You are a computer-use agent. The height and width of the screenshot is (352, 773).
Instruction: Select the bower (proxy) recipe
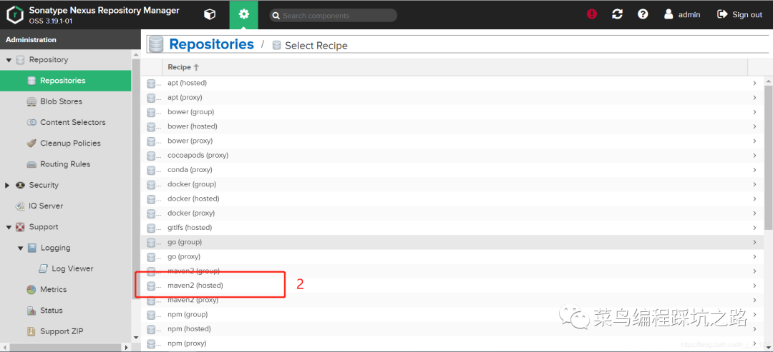tap(452, 141)
